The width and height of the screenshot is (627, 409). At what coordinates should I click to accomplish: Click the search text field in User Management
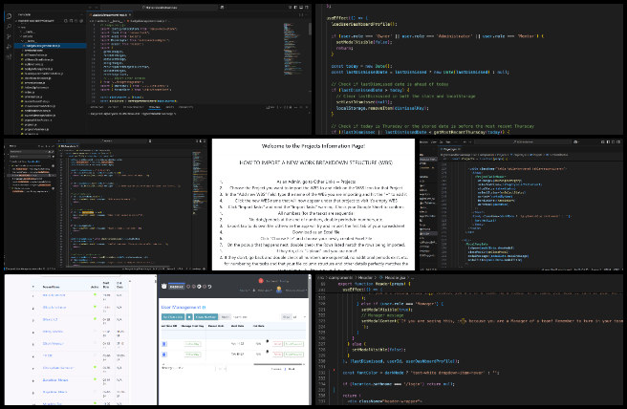(x=256, y=317)
